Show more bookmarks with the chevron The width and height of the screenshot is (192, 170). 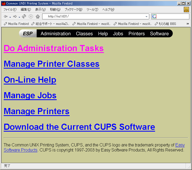click(x=188, y=24)
